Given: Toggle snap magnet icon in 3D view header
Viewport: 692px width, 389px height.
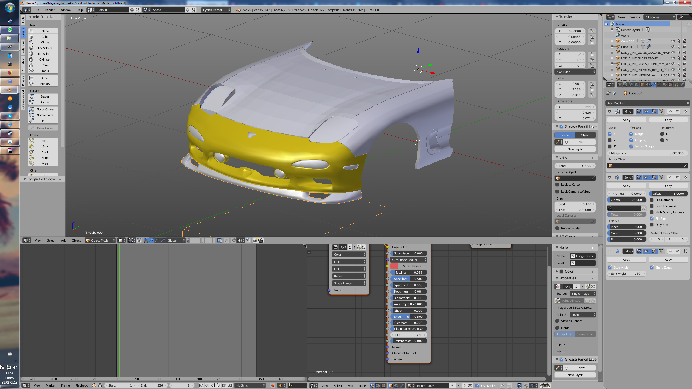Looking at the screenshot, I should 234,240.
